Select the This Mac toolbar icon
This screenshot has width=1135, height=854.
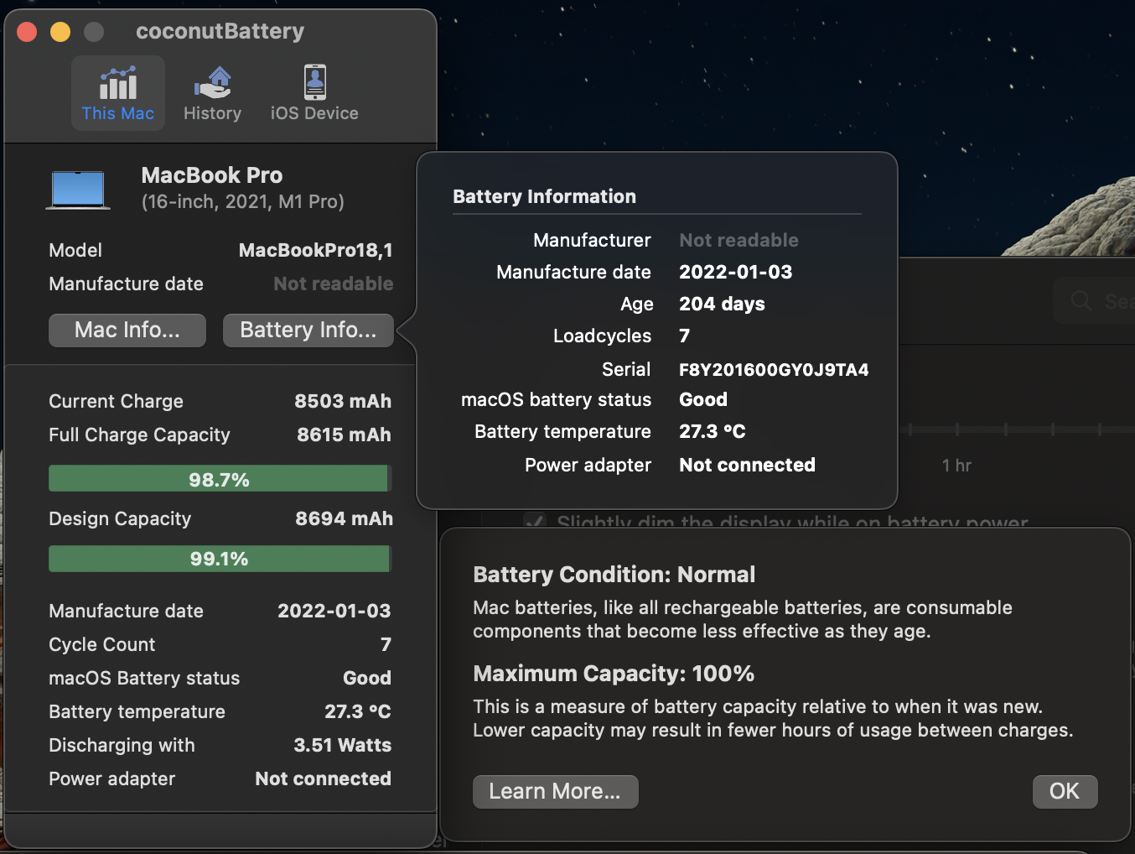(118, 93)
